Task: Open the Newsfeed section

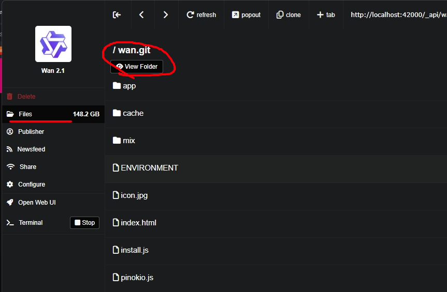Action: click(x=31, y=149)
